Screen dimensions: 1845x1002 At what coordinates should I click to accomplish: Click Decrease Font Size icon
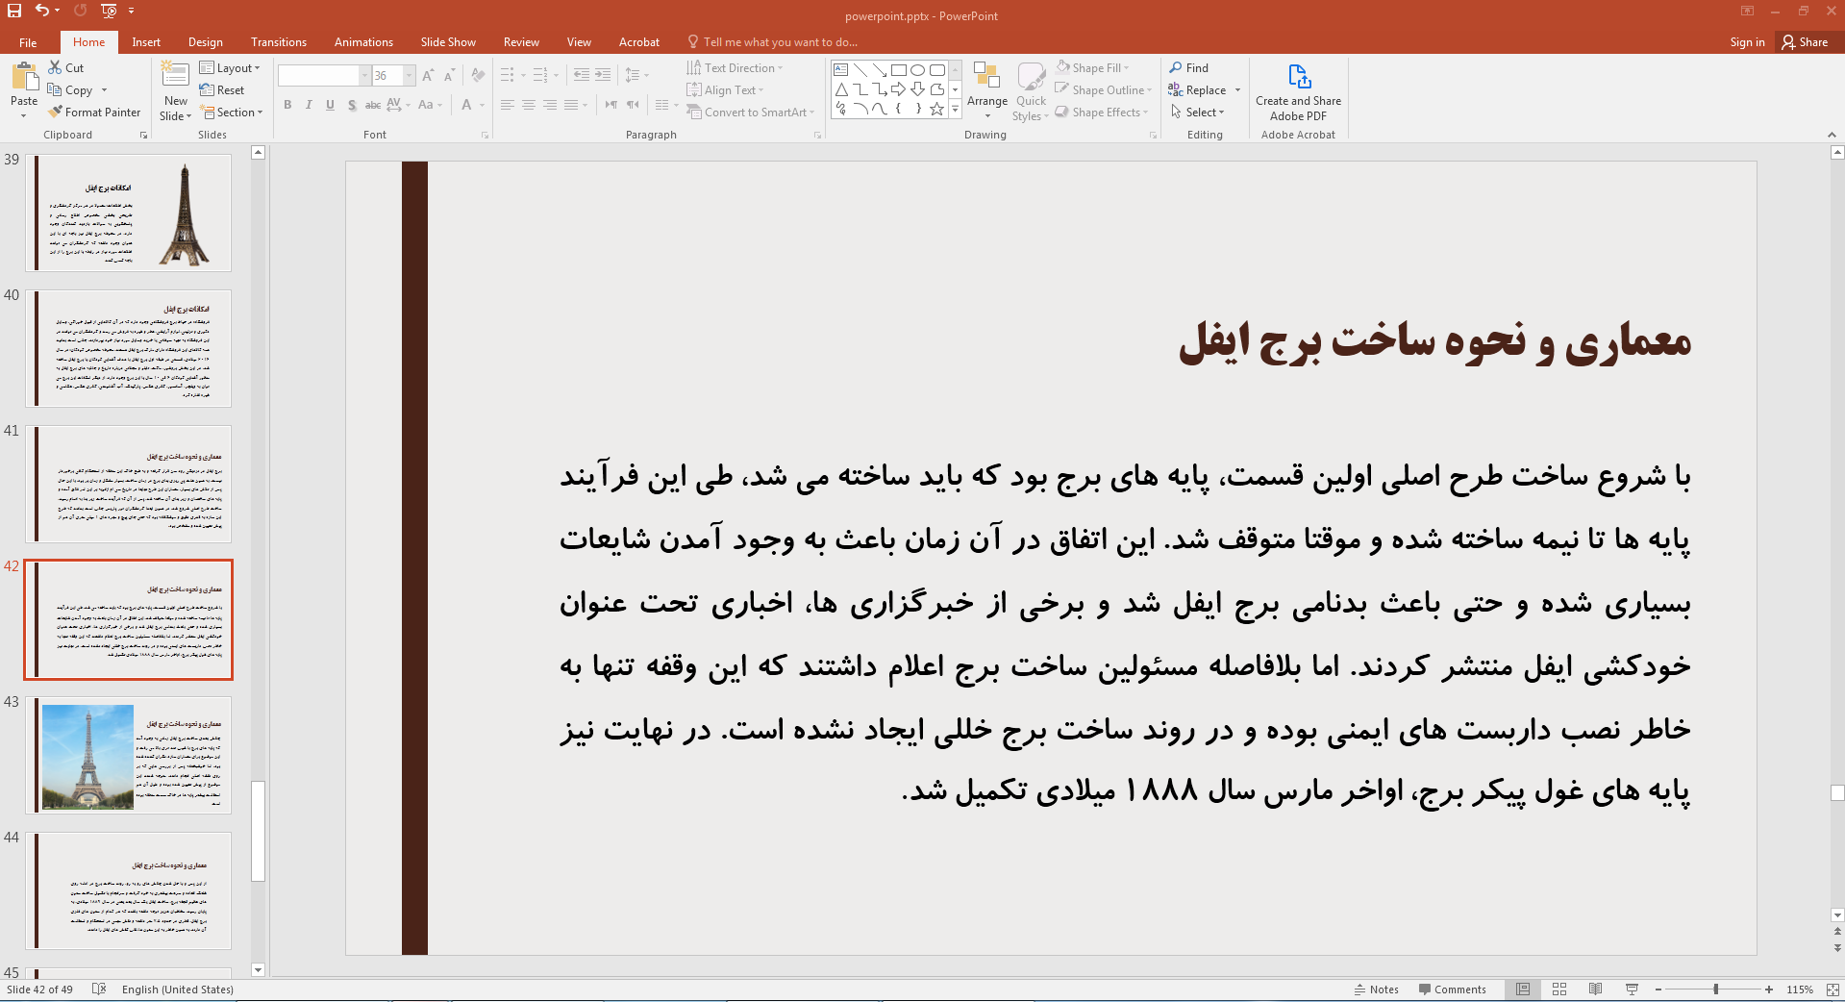tap(449, 75)
